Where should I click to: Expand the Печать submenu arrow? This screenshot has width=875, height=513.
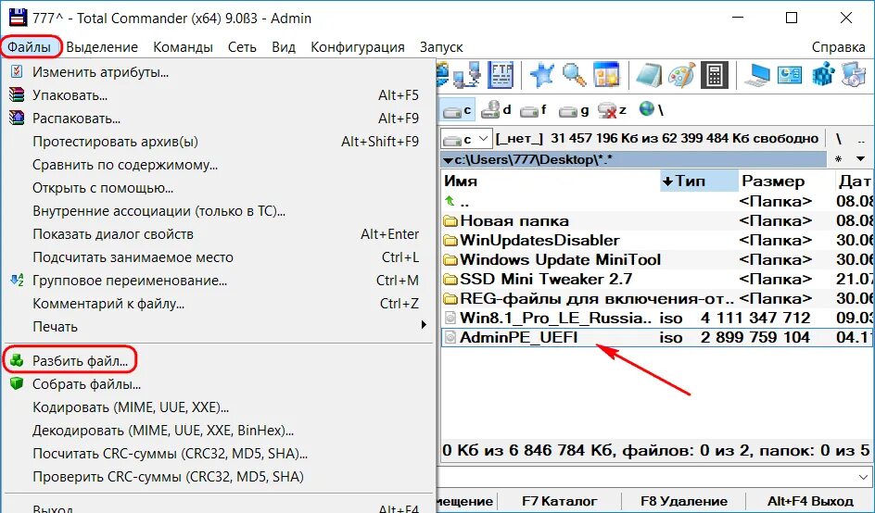click(424, 324)
